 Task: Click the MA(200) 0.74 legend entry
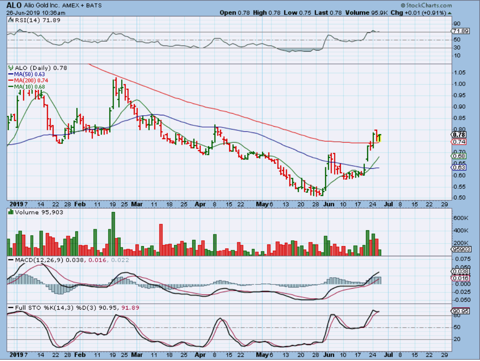click(28, 80)
